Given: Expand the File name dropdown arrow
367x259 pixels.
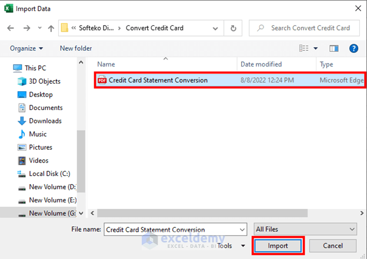Looking at the screenshot, I should coord(242,230).
